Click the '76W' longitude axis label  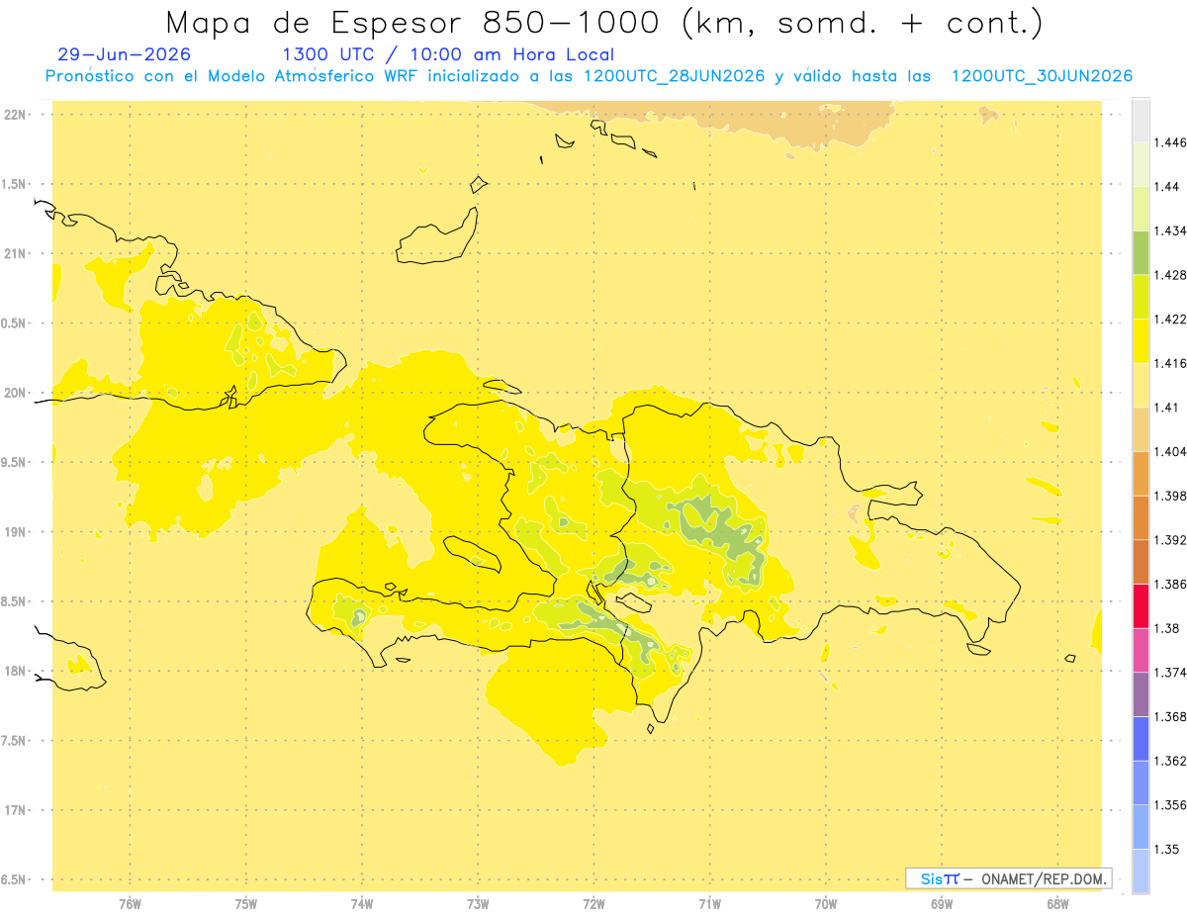[x=130, y=903]
